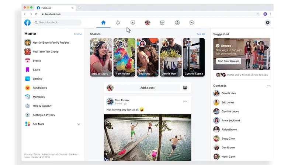Image resolution: width=295 pixels, height=165 pixels.
Task: Open chat with contact Dan Brown
Action: (x=224, y=148)
